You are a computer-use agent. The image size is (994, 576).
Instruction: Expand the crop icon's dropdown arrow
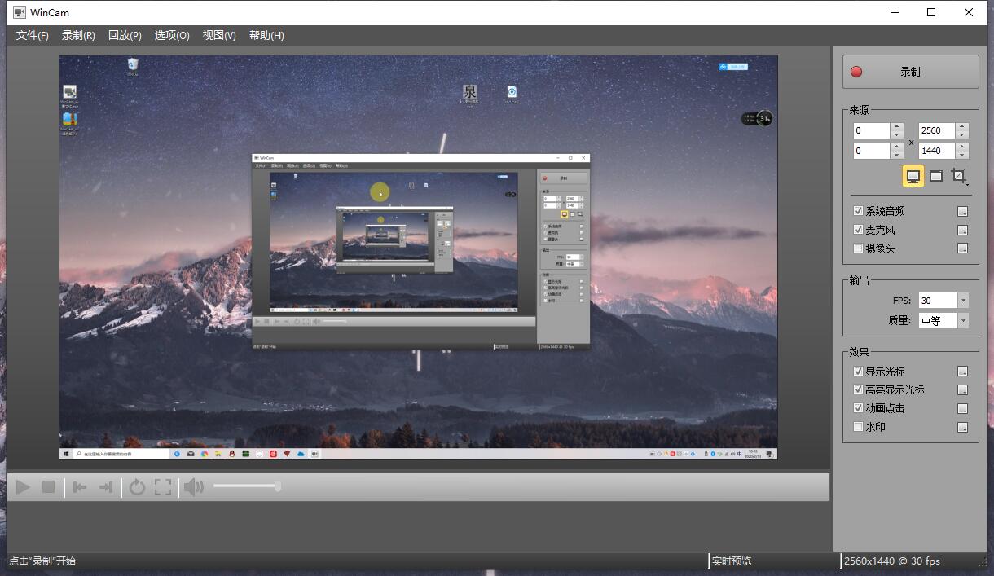click(967, 184)
